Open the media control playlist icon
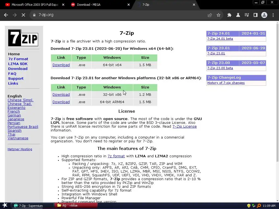Screen dimensions: 279x209 [247, 15]
